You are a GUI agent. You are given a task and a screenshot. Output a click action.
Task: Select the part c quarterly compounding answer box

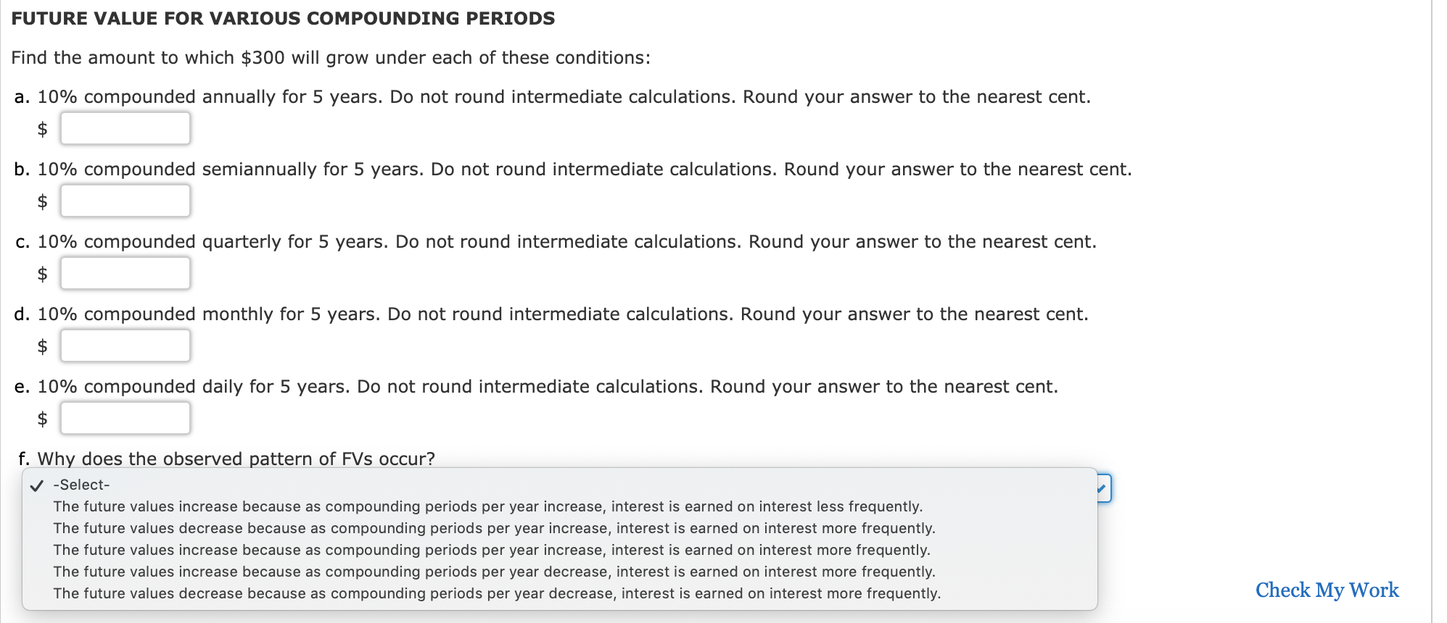125,273
